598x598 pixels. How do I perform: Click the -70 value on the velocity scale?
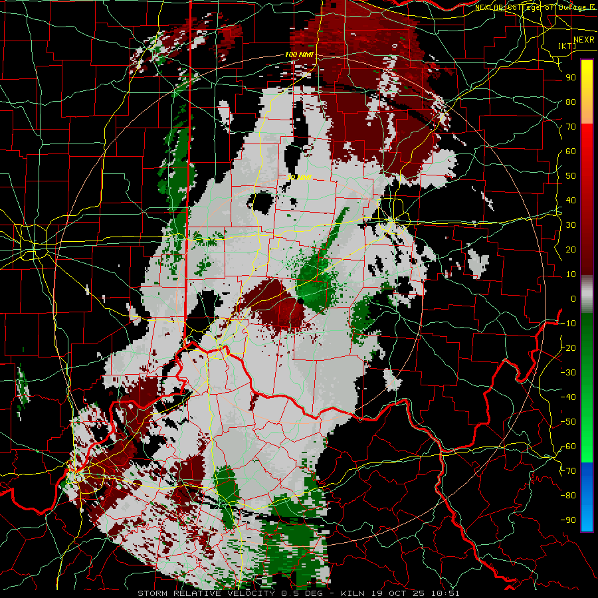click(568, 471)
